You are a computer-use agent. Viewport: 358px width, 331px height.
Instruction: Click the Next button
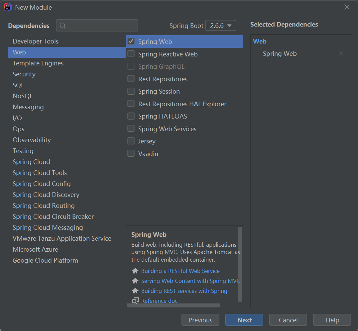(x=244, y=320)
